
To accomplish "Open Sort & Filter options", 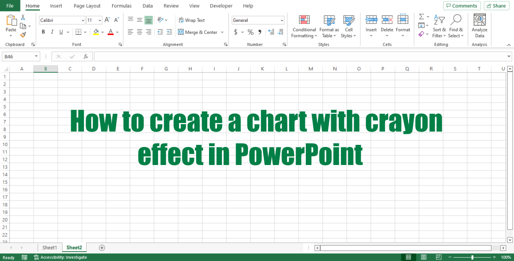I will [x=439, y=27].
